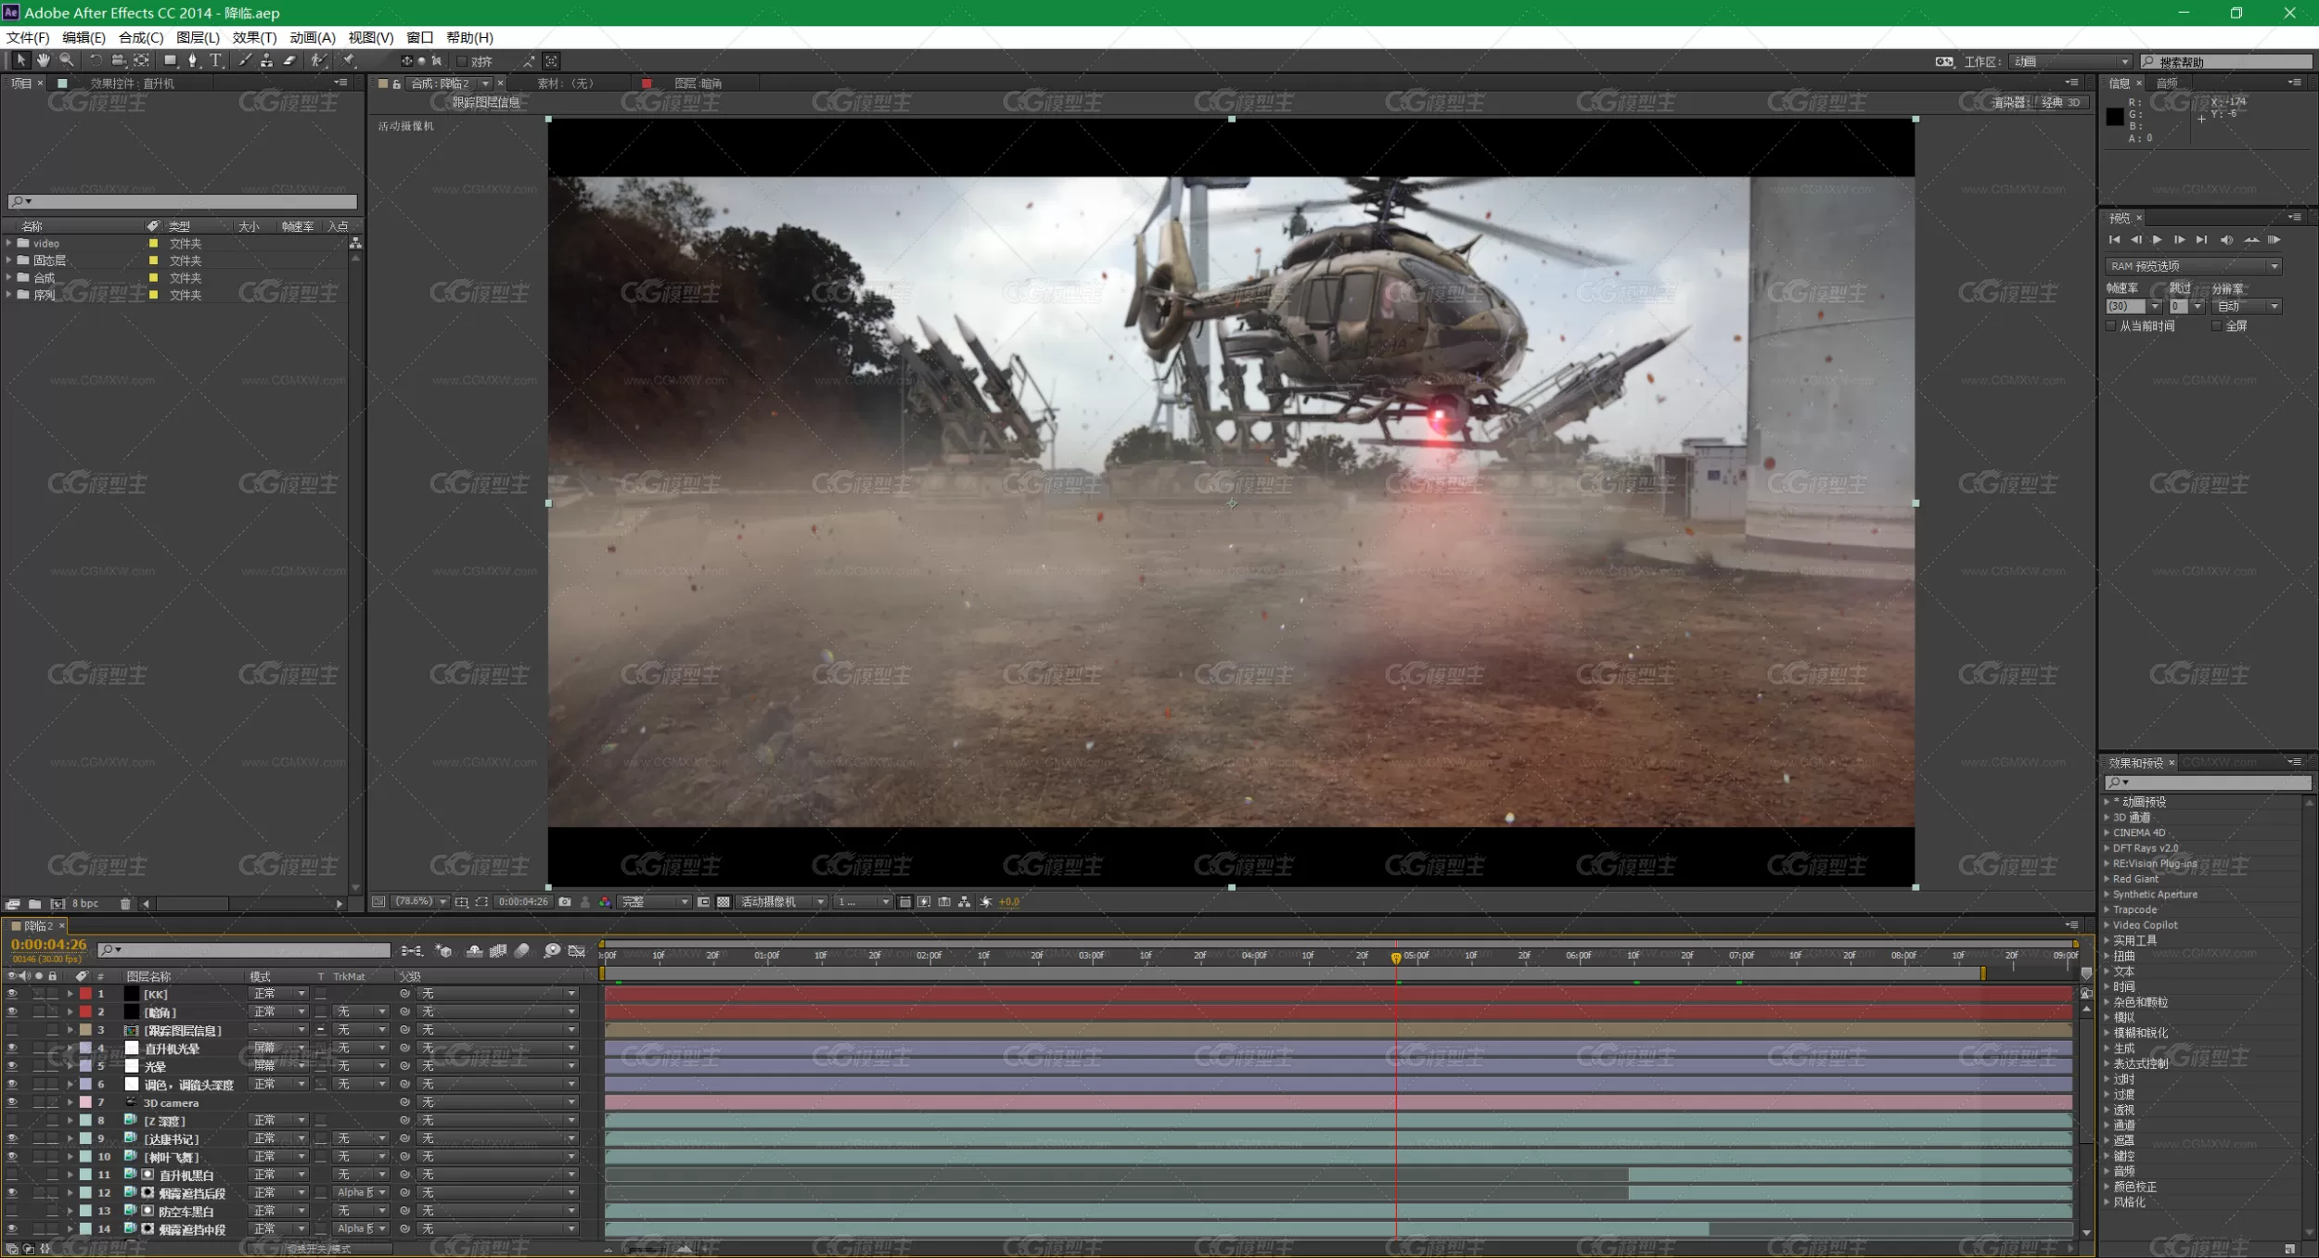This screenshot has width=2319, height=1258.
Task: Click the current time 0:00:04:26 in timeline
Action: (49, 945)
